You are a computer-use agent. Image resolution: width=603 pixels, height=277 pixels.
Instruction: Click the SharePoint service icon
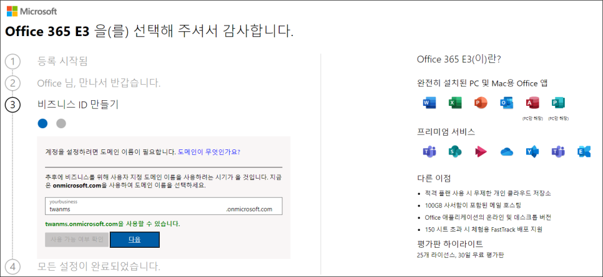click(x=455, y=152)
